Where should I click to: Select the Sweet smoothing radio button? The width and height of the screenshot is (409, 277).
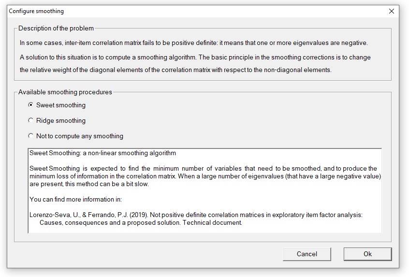tap(31, 105)
